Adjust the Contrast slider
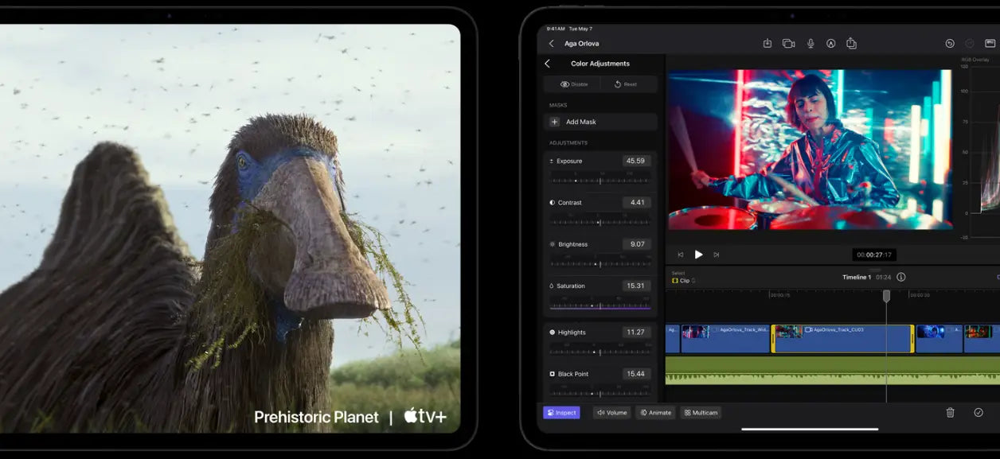The image size is (1000, 459). point(600,221)
